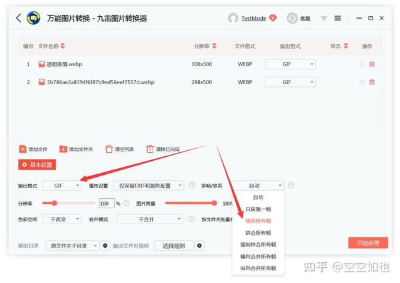Click the image file icon next to 透明表情.webp
The width and height of the screenshot is (400, 283).
point(41,64)
